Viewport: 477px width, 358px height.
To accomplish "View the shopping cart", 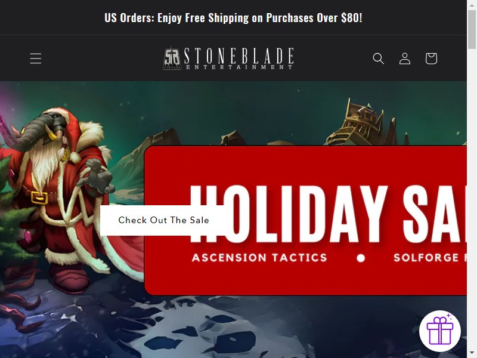I will click(431, 58).
